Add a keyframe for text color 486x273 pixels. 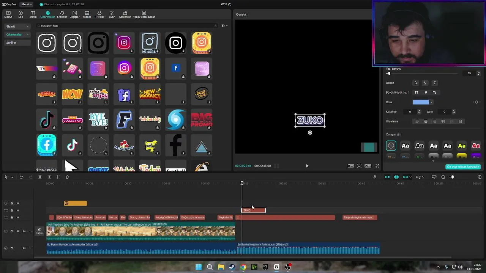pos(477,102)
